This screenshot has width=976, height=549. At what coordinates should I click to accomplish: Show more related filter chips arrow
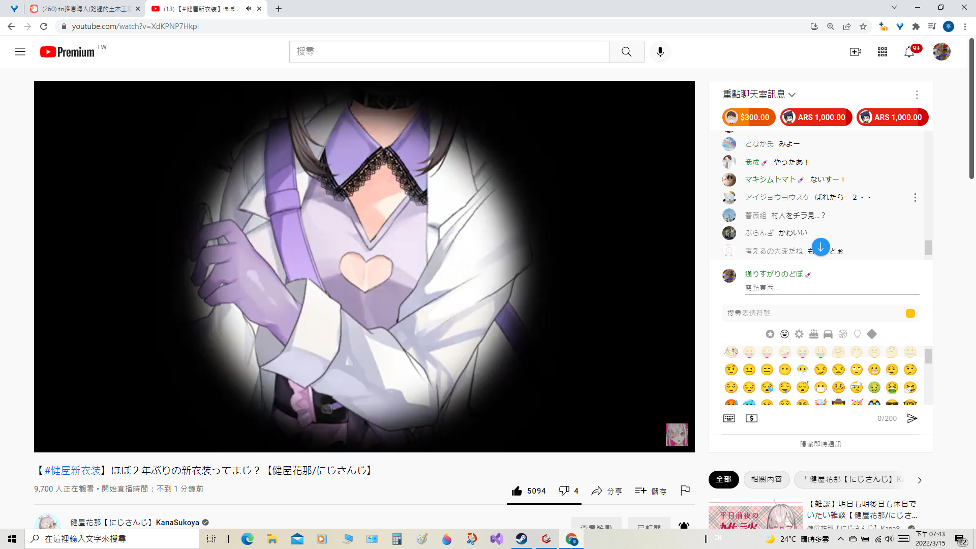click(919, 480)
